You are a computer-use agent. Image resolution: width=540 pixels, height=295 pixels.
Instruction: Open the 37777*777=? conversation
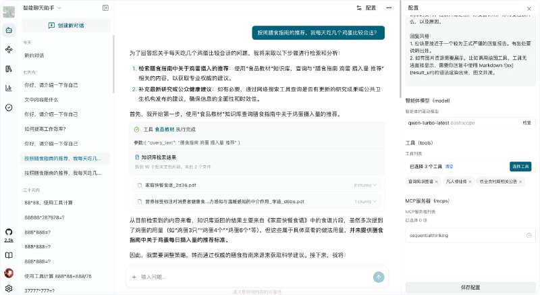tap(65, 290)
